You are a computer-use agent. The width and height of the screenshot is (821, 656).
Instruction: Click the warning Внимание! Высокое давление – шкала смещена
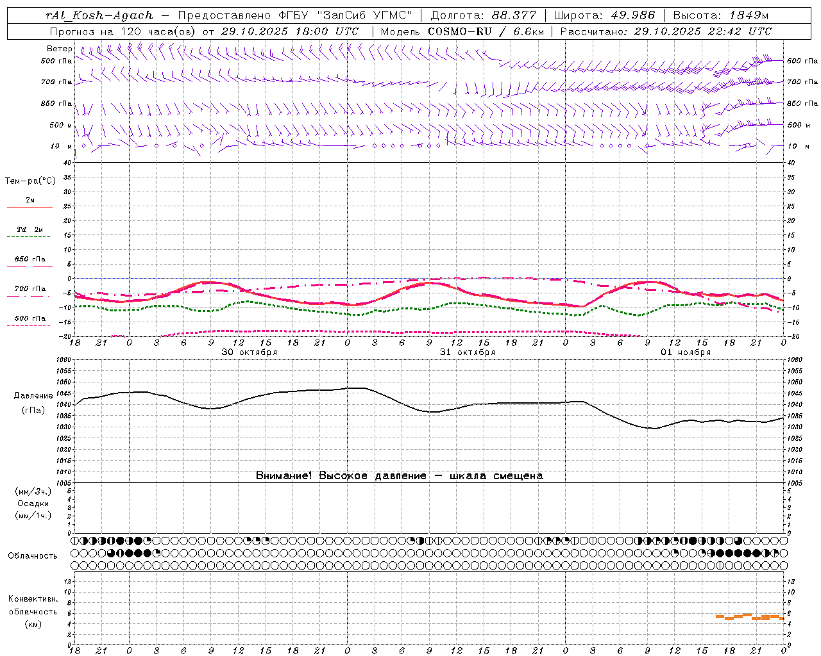tap(400, 476)
